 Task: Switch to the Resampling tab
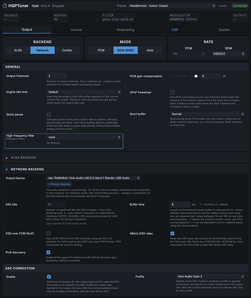coord(125,30)
